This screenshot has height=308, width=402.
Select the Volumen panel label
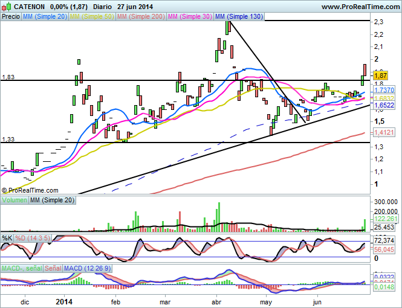(x=15, y=200)
